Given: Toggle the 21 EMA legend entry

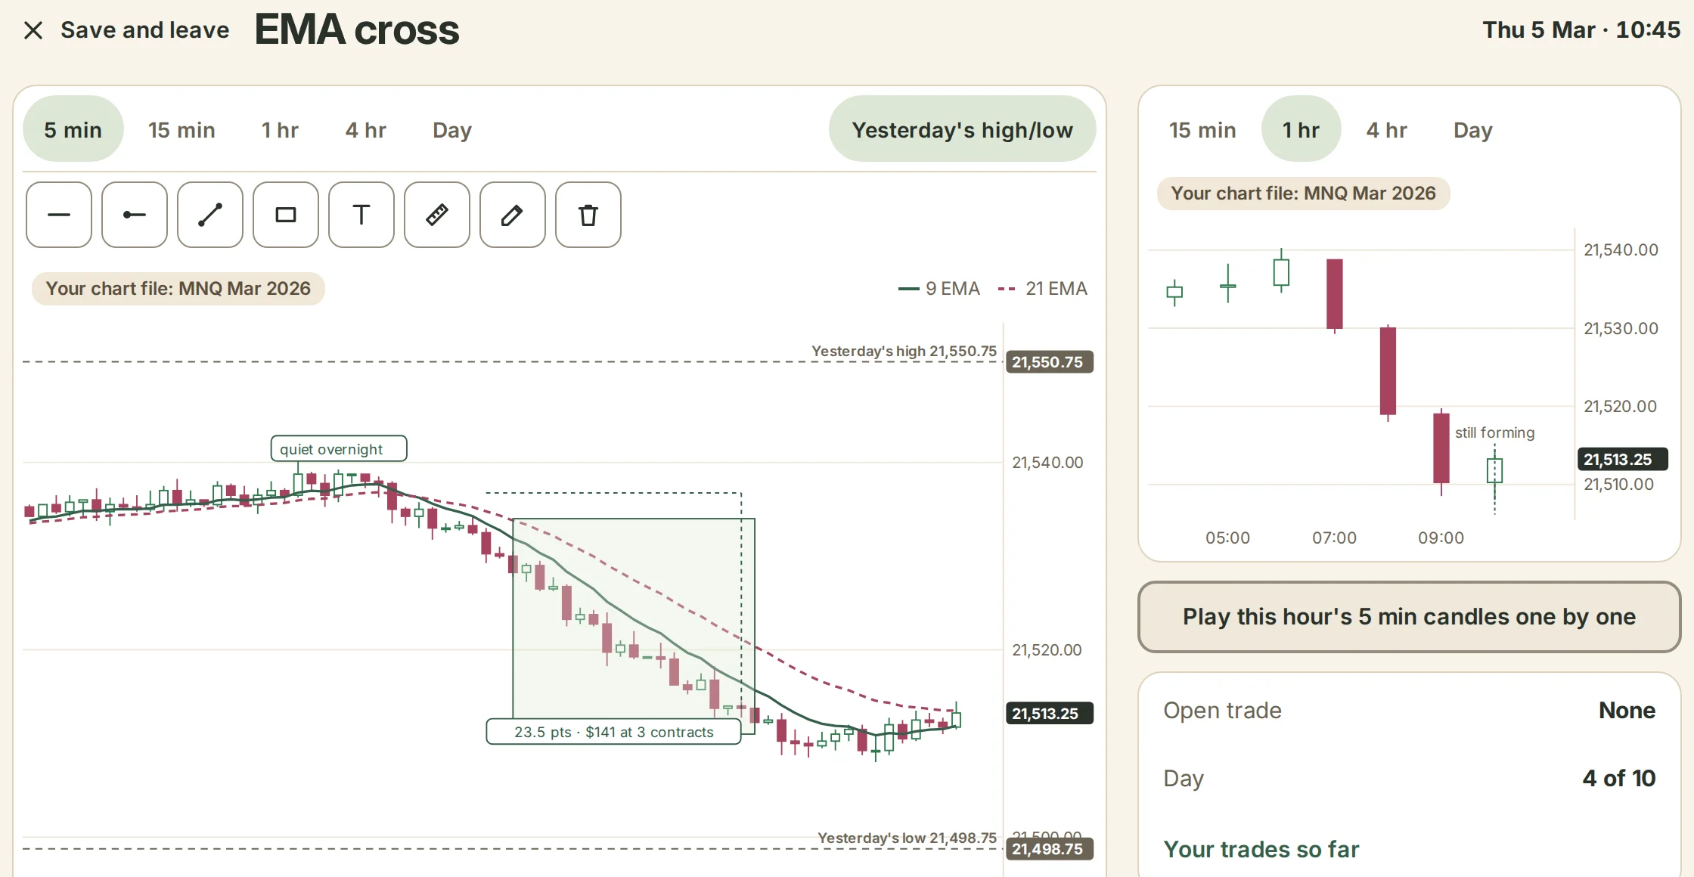Looking at the screenshot, I should point(1043,289).
